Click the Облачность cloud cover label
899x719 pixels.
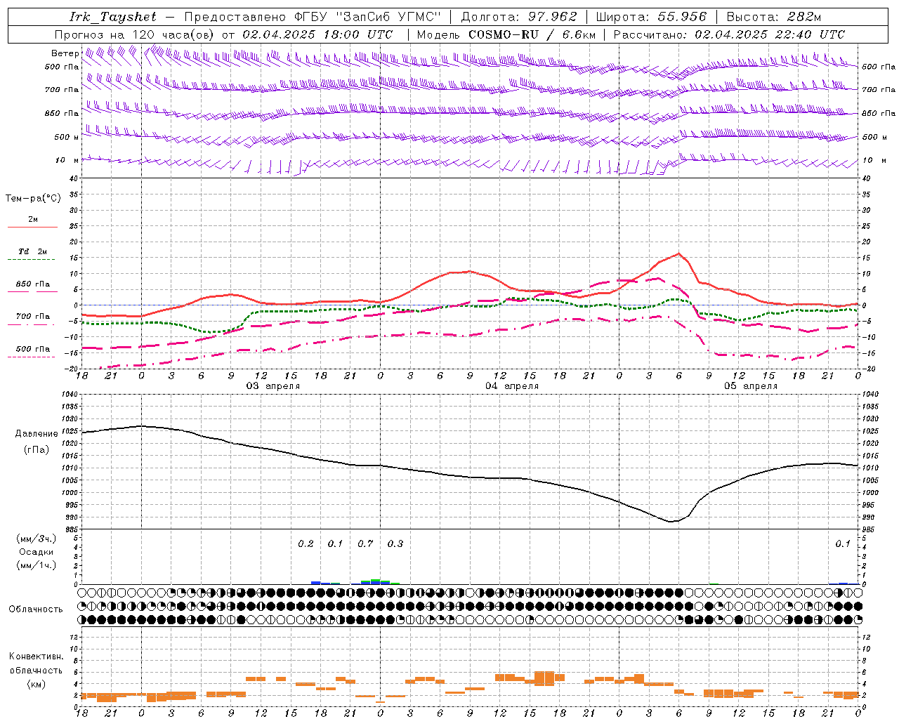coord(36,609)
